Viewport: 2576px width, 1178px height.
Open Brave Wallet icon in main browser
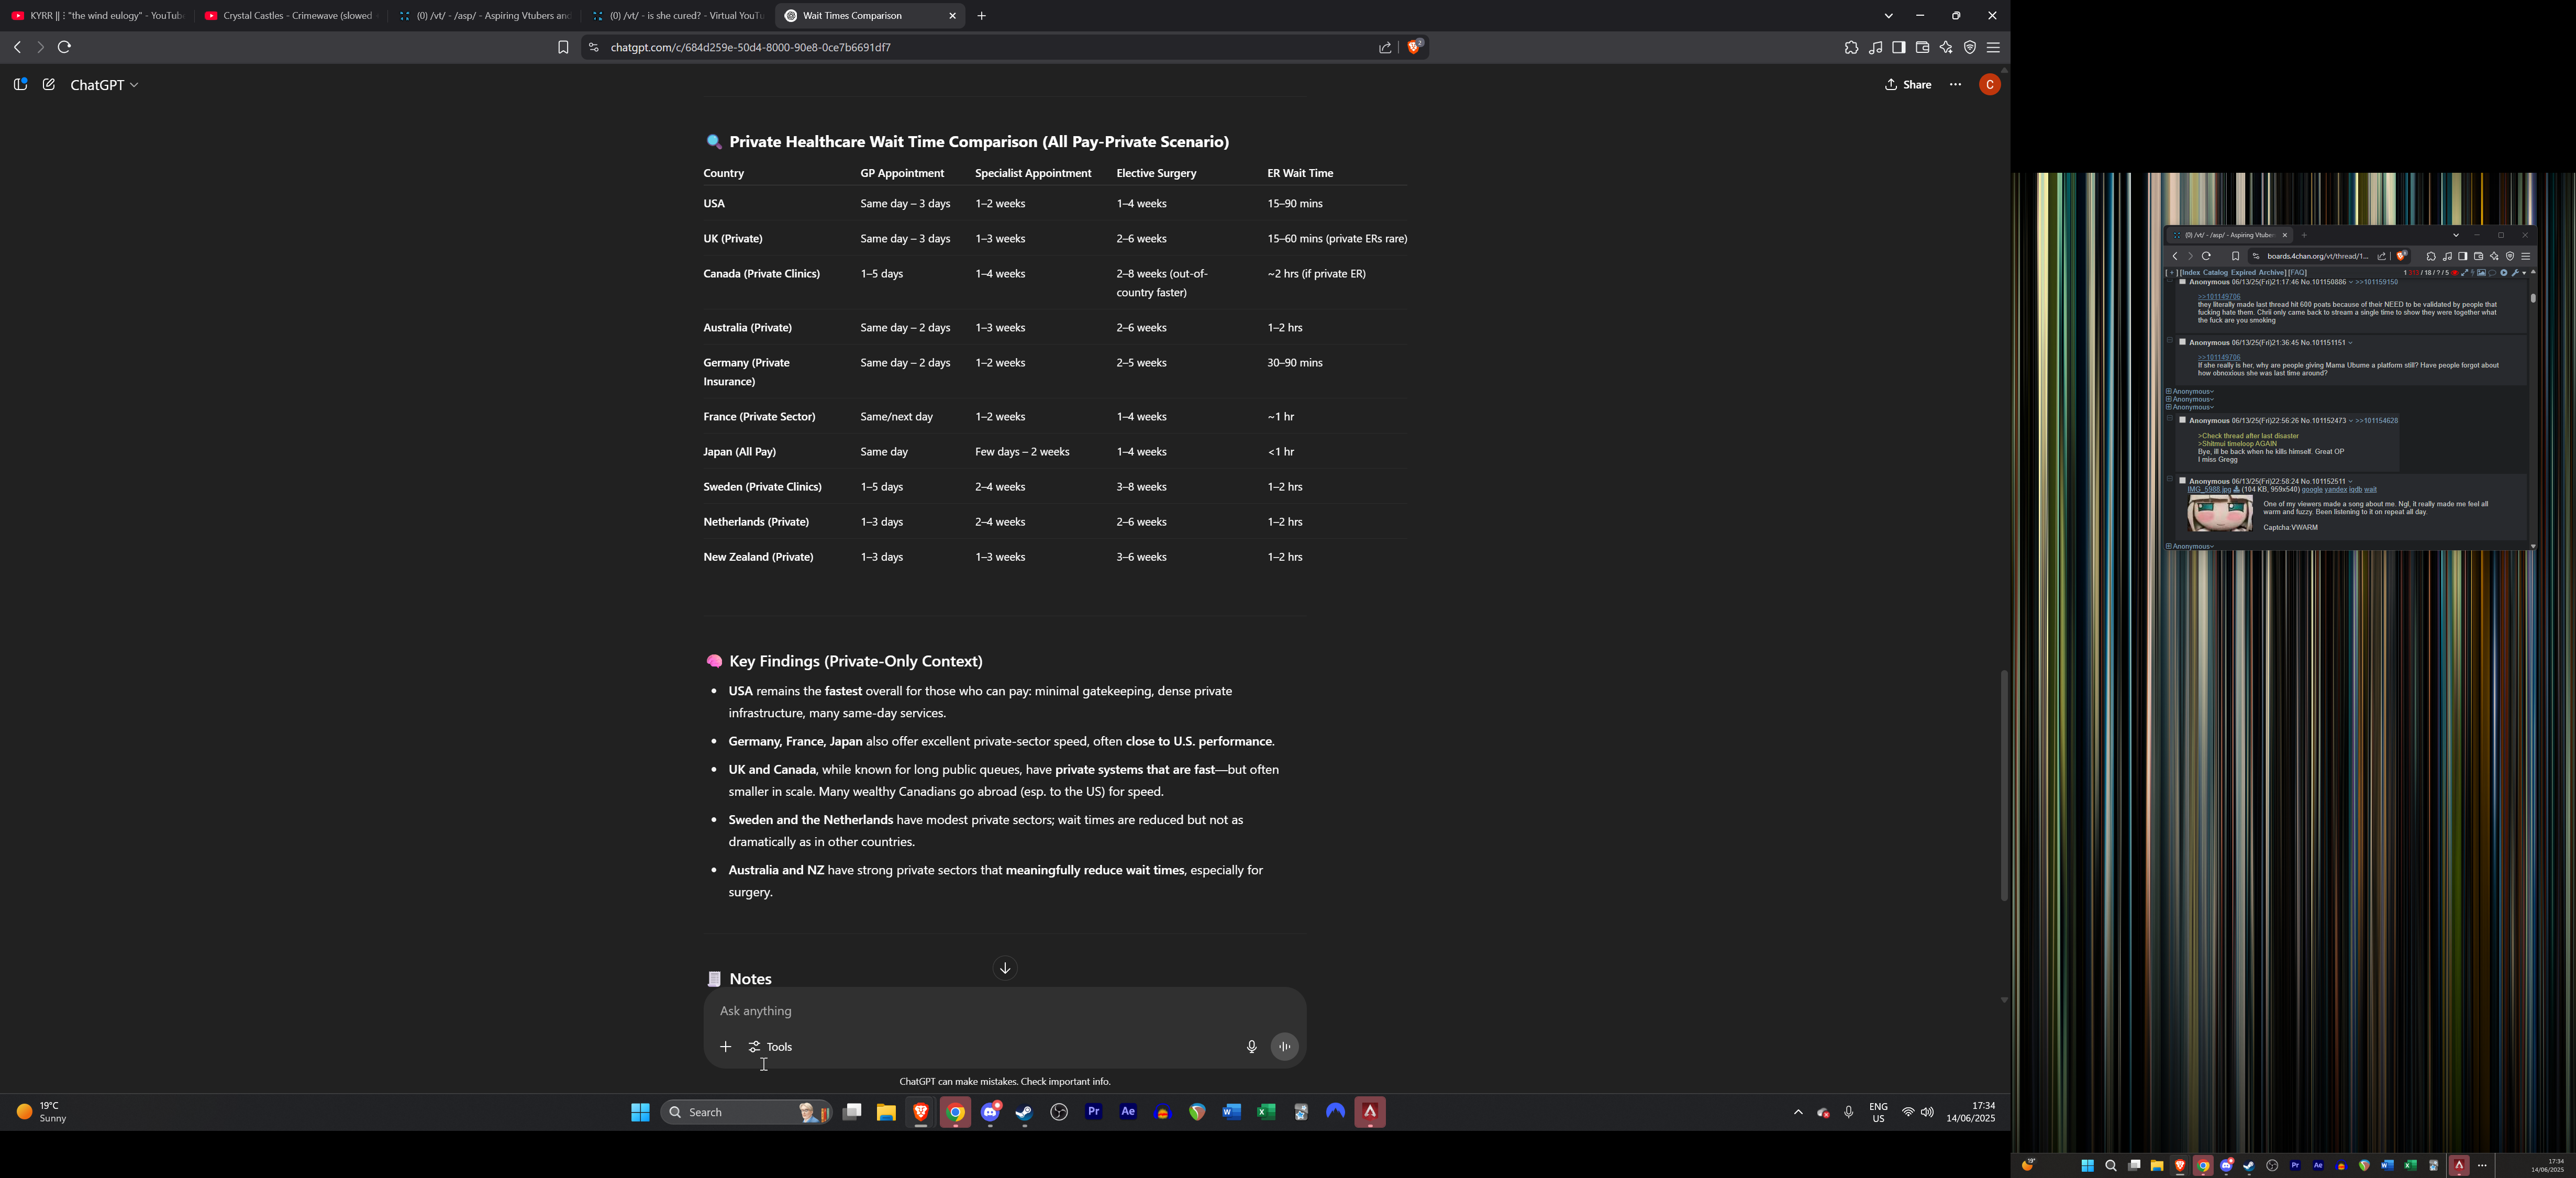[1922, 47]
